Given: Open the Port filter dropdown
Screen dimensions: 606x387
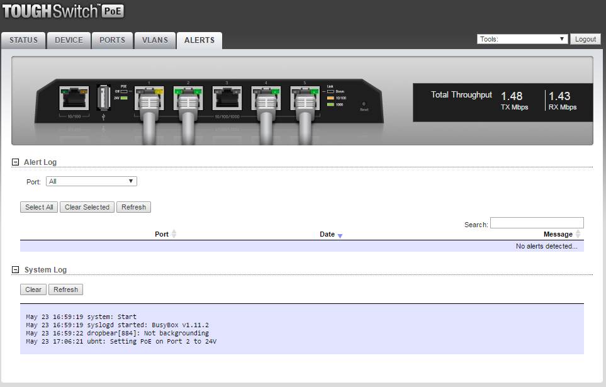Looking at the screenshot, I should coord(91,181).
